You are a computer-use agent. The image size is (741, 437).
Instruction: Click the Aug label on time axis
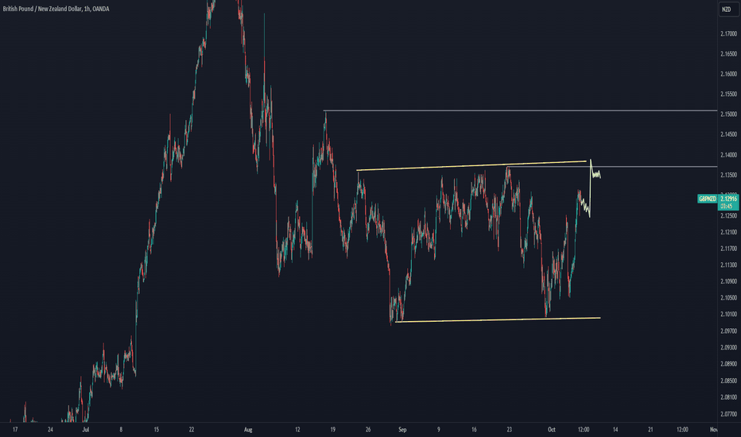point(248,429)
